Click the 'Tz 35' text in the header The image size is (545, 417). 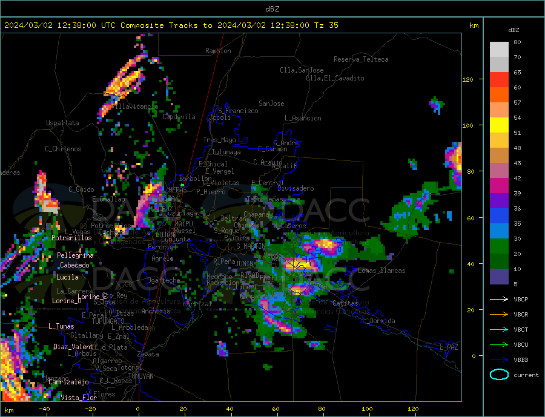coord(326,25)
